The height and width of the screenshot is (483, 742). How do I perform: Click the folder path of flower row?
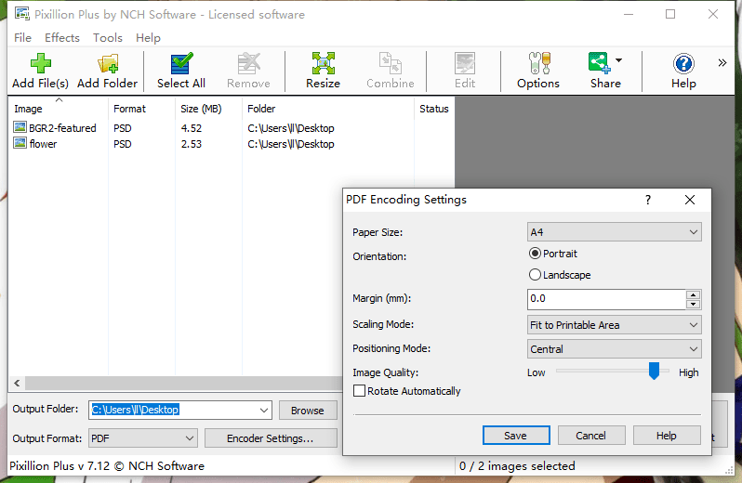[x=290, y=144]
